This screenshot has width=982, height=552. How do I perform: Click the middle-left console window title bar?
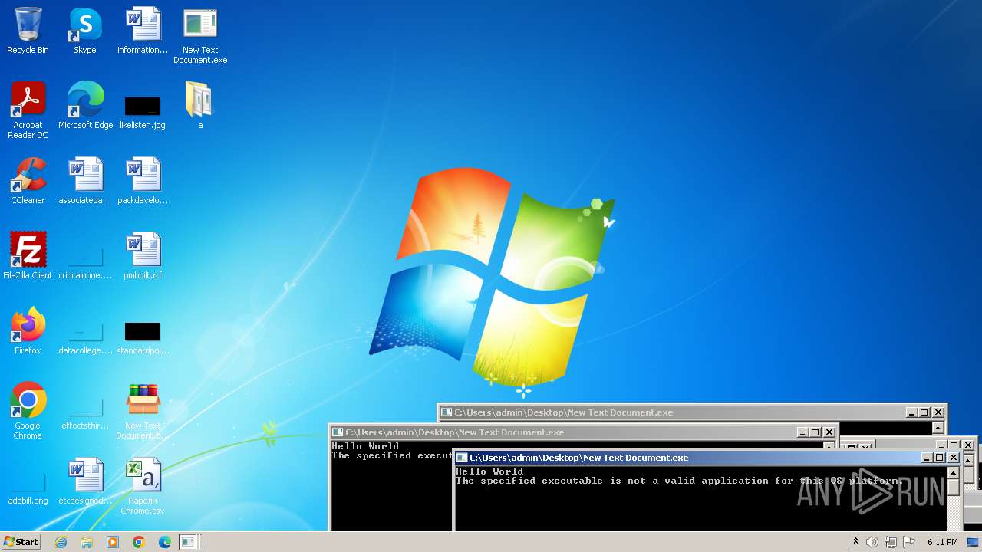click(x=583, y=432)
